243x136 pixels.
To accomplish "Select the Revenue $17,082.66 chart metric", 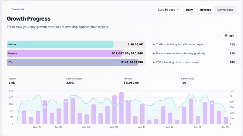I will pos(131,81).
